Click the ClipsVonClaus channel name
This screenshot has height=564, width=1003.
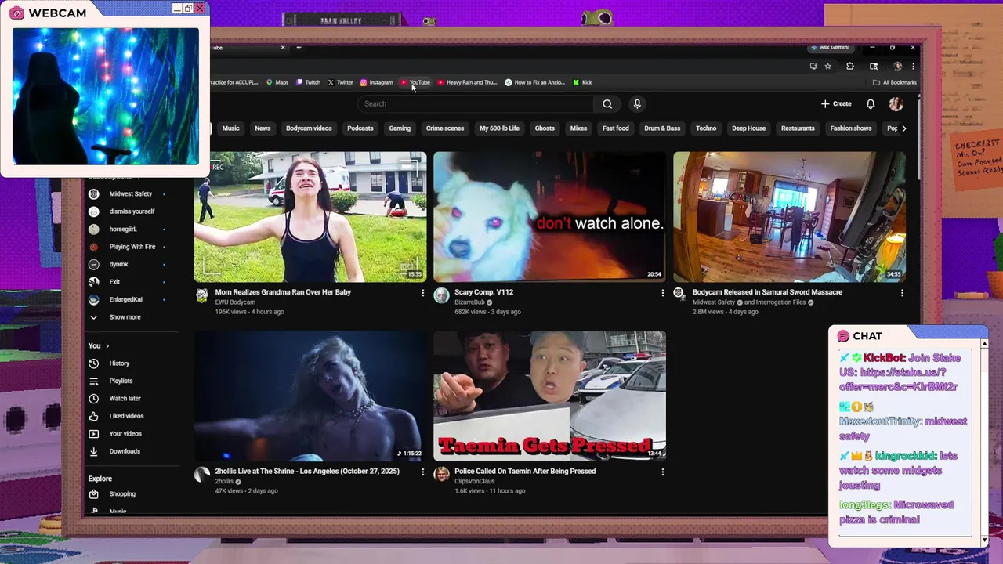point(475,481)
